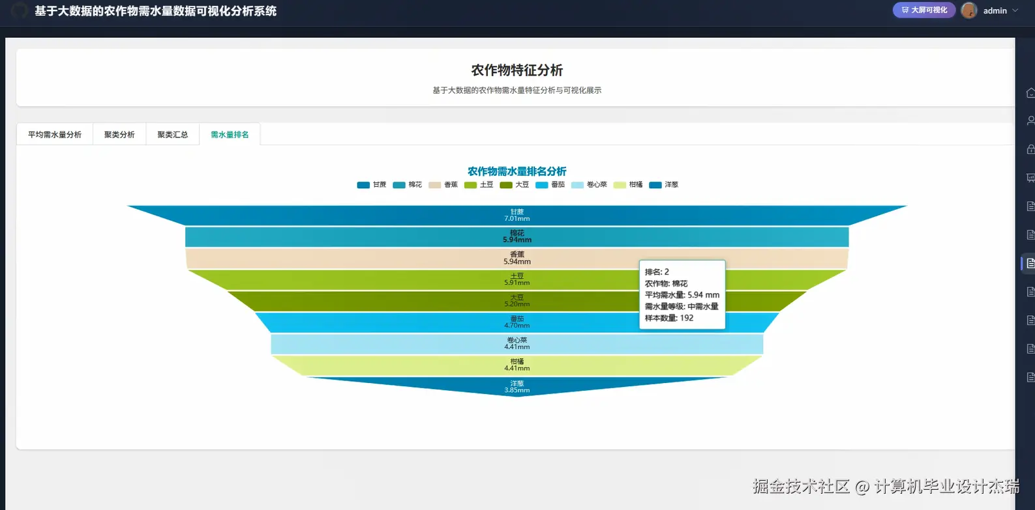Screen dimensions: 1035x510
Task: Click the 柑橘 4.41mm funnel segment
Action: pyautogui.click(x=517, y=365)
